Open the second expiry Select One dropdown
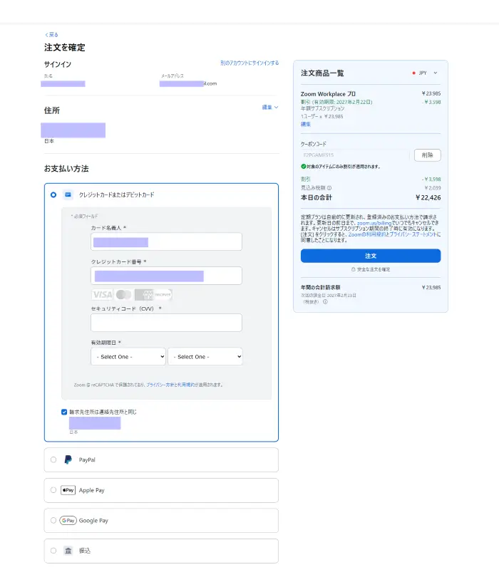 pos(205,356)
